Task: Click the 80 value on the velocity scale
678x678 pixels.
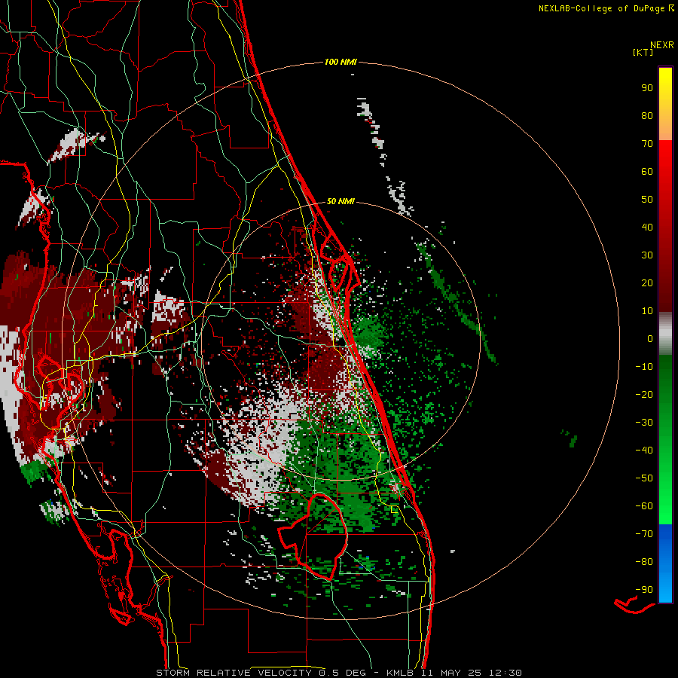Action: tap(647, 115)
